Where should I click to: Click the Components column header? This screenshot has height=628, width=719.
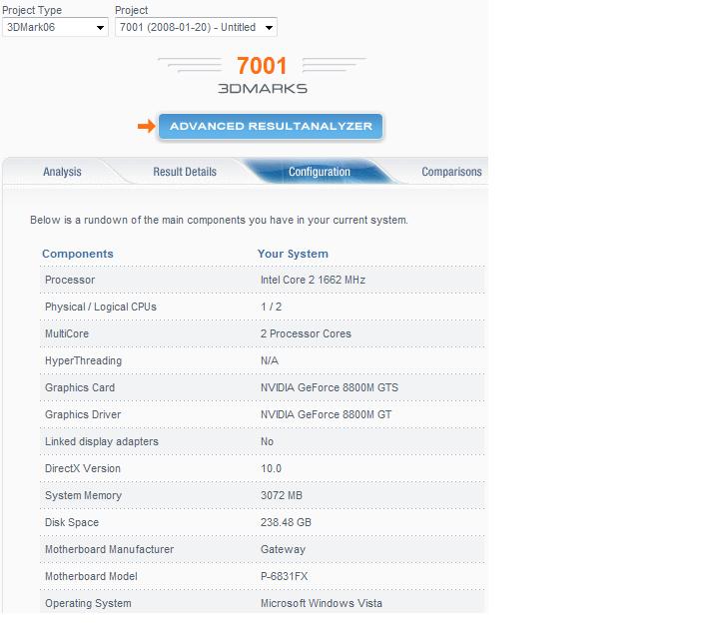tap(78, 254)
